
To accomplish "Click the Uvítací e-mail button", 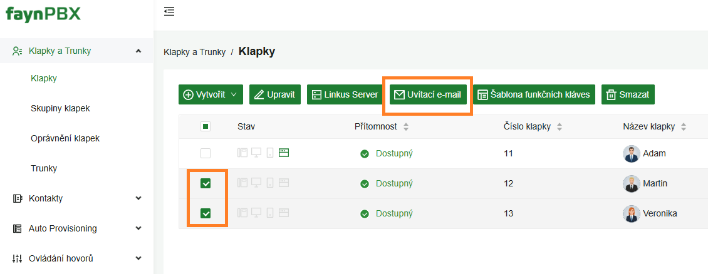I will pyautogui.click(x=428, y=94).
